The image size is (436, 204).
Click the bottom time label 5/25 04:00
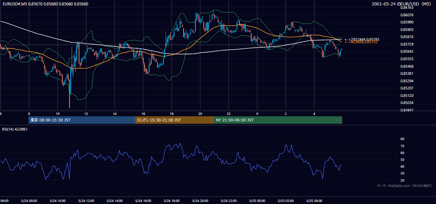pos(314,201)
